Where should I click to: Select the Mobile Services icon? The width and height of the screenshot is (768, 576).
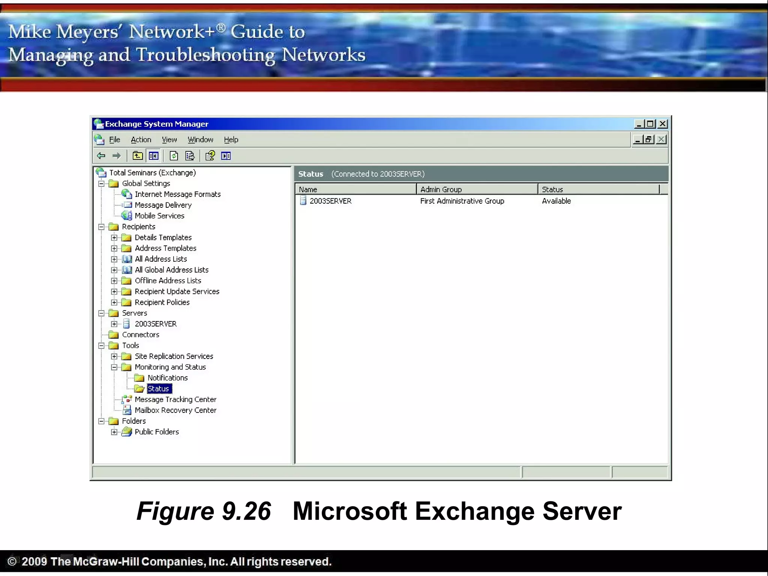[127, 216]
